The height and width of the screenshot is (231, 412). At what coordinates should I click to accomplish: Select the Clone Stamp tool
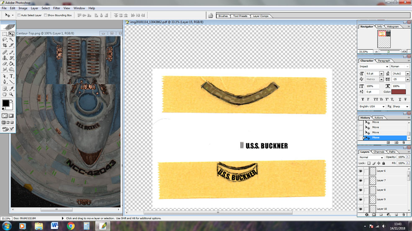[x=5, y=58]
